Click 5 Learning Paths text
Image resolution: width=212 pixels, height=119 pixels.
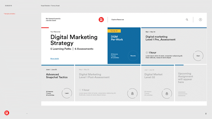tap(61, 49)
